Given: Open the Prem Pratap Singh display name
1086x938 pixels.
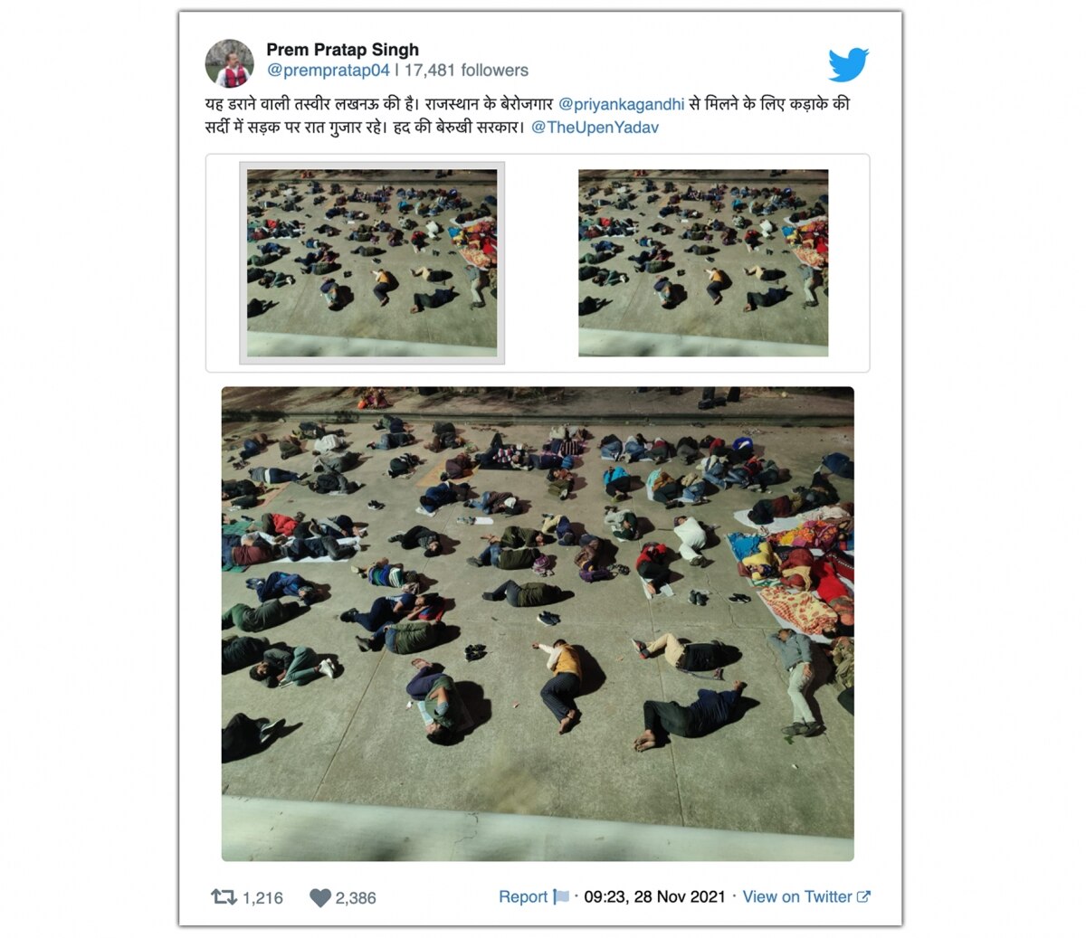Looking at the screenshot, I should click(x=342, y=50).
